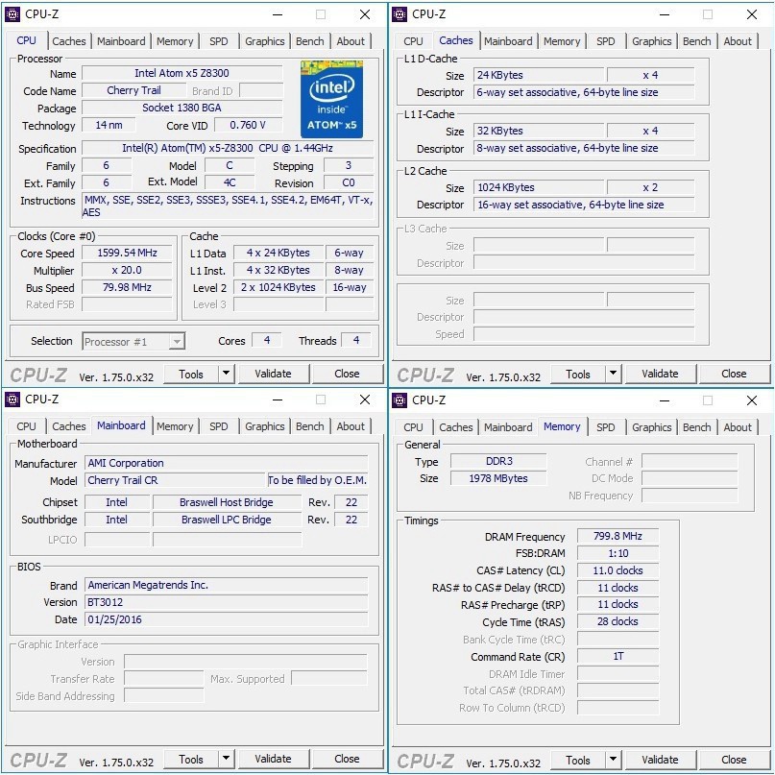Click Validate in the Mainboard window
Screen dimensions: 775x775
pyautogui.click(x=274, y=759)
